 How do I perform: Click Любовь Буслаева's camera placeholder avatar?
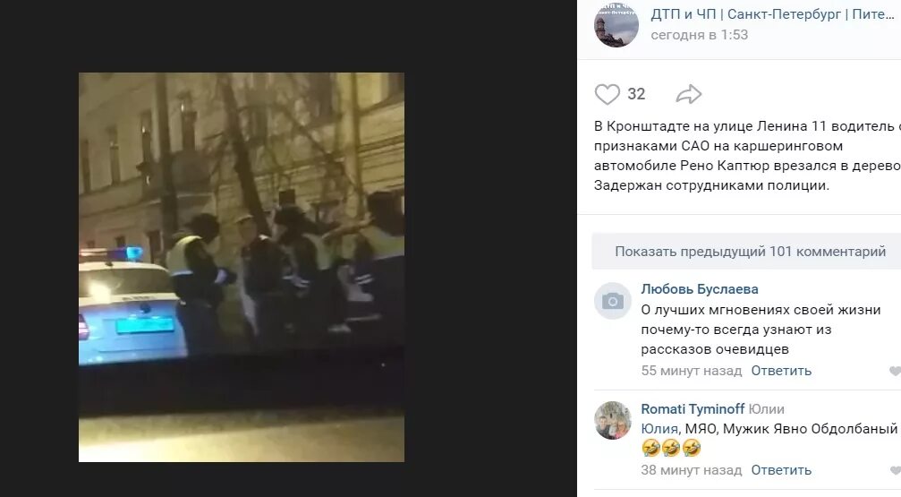(x=613, y=301)
